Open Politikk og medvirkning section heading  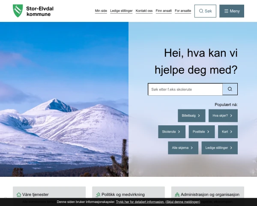(123, 194)
